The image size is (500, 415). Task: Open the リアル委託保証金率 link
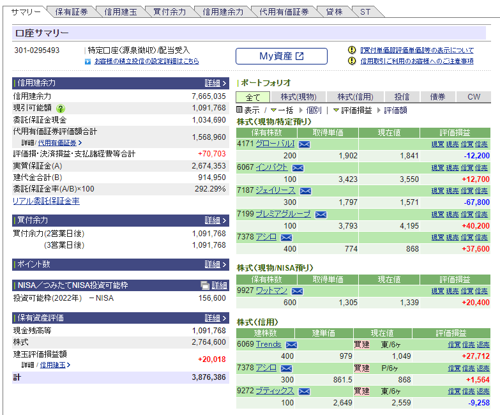46,201
